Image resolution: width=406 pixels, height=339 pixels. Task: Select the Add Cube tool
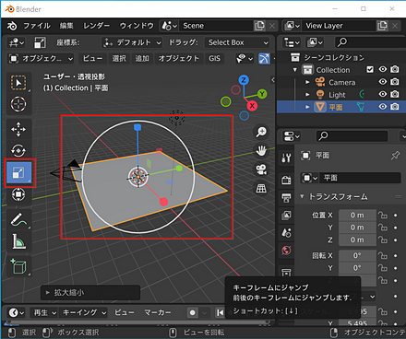(x=18, y=266)
